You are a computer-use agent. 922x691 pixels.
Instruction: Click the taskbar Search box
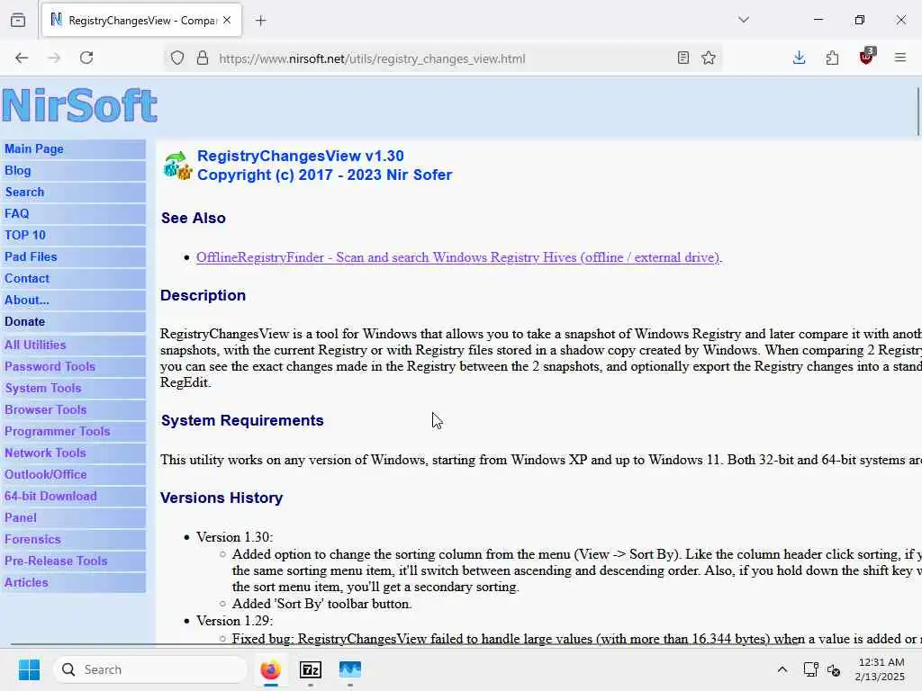pos(150,669)
